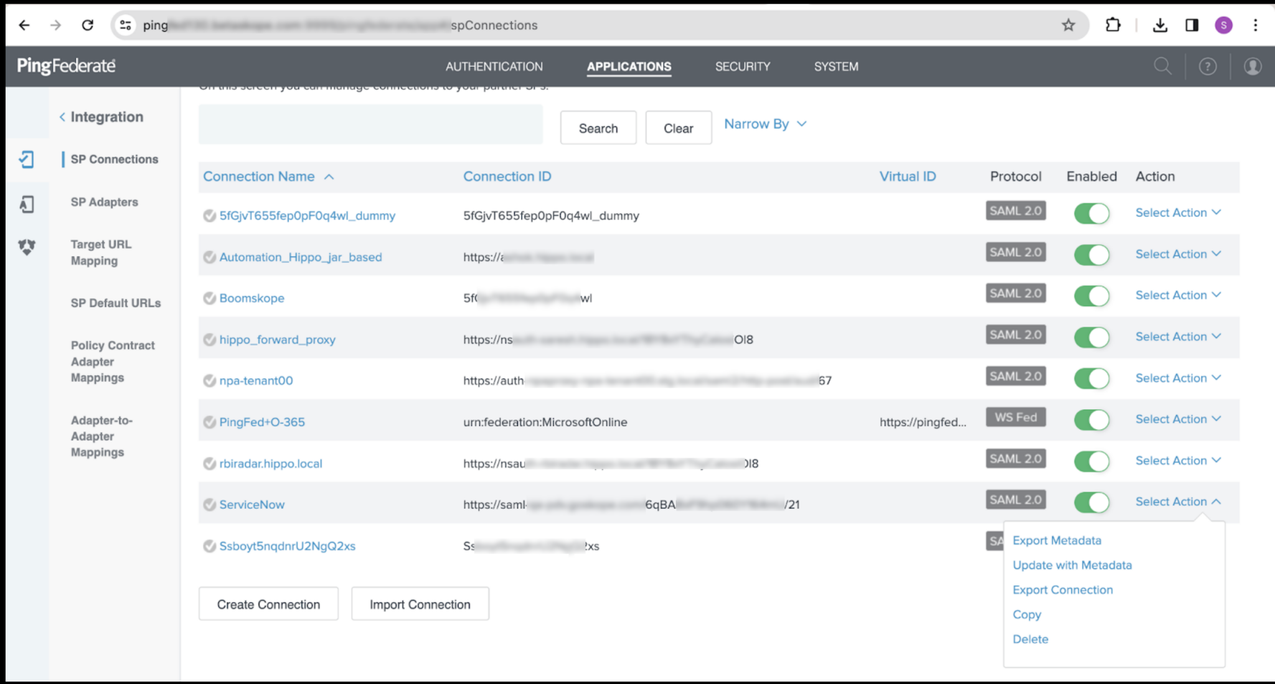1275x684 pixels.
Task: Select the bottom federation sidebar icon
Action: tap(26, 247)
